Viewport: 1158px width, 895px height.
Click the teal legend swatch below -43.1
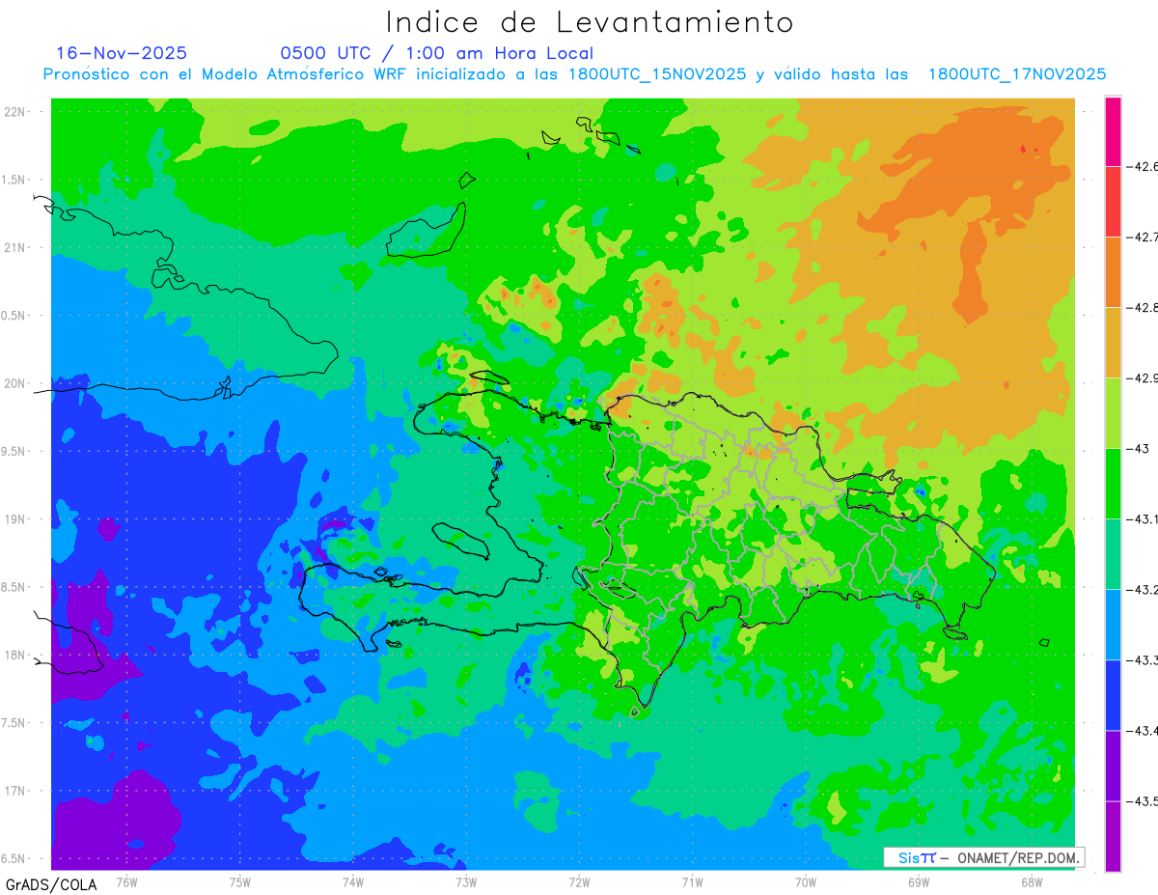[x=1113, y=554]
